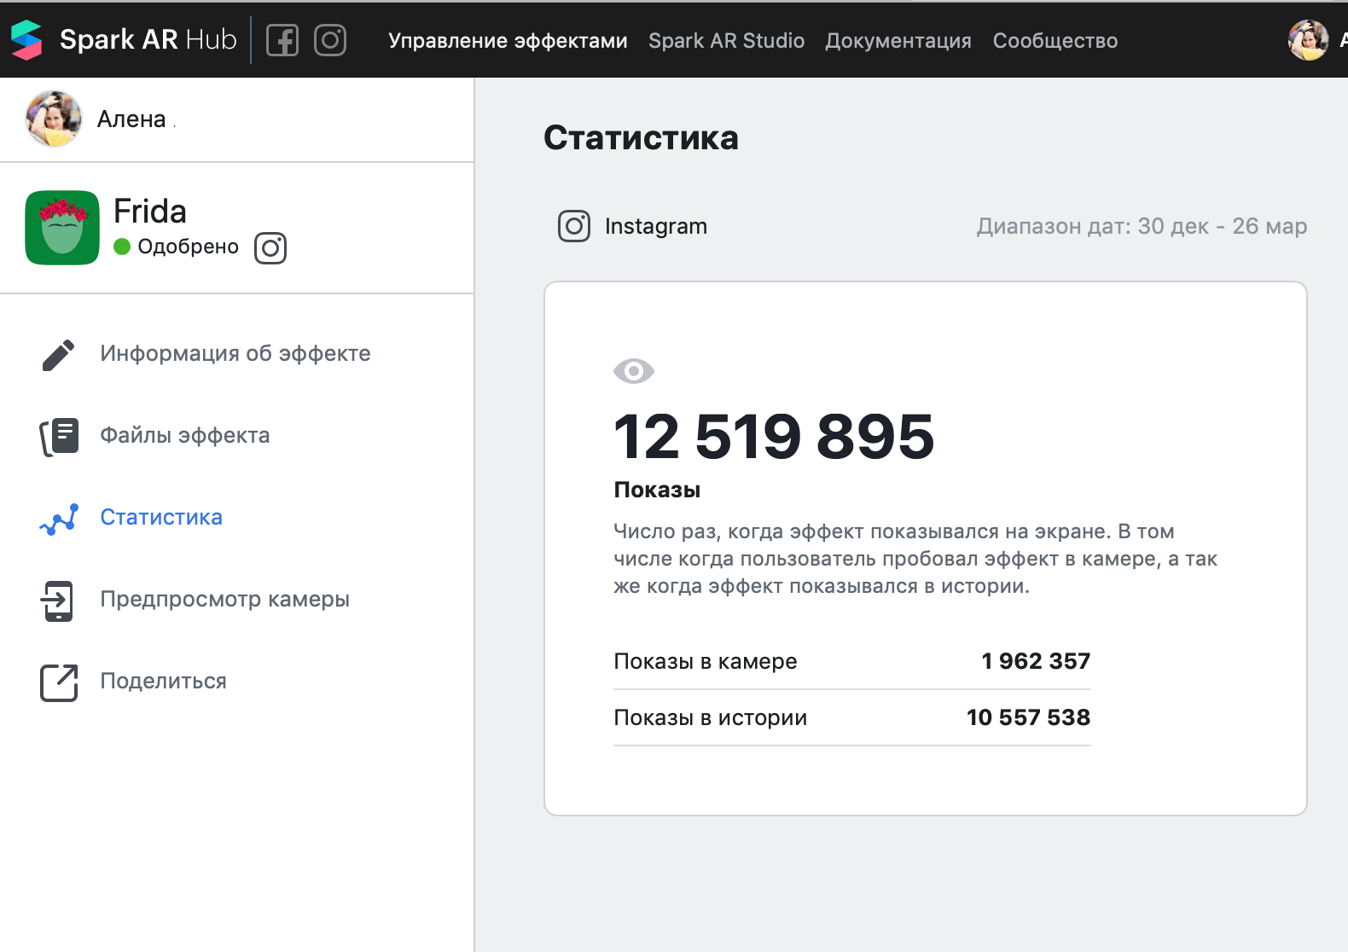This screenshot has width=1348, height=952.
Task: Click the Frida effect title
Action: pos(150,212)
